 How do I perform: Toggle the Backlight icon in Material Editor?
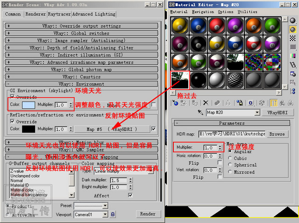pyautogui.click(x=293, y=29)
